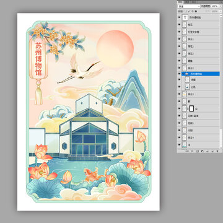
Task: Create a new group with folder icon
Action: 207,151
